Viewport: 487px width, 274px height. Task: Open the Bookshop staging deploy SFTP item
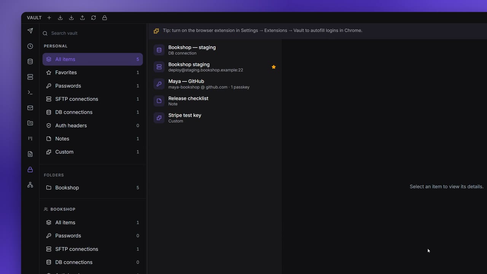(x=215, y=67)
